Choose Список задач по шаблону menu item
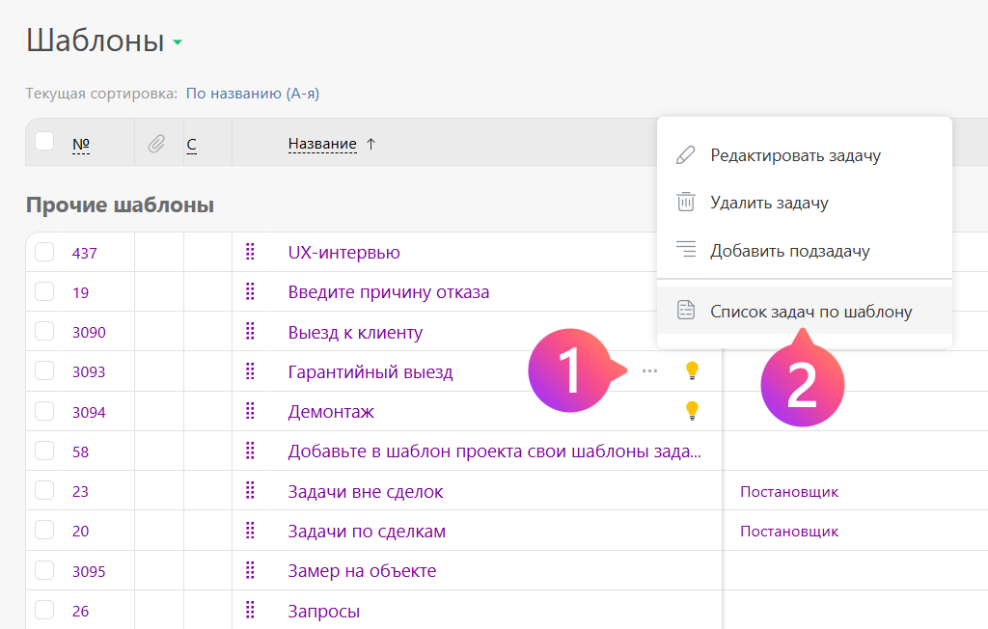The image size is (988, 629). coord(810,312)
